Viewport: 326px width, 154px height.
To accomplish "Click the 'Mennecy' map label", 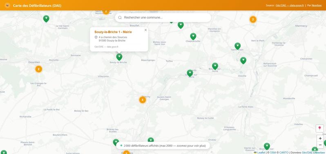I will [x=301, y=26].
